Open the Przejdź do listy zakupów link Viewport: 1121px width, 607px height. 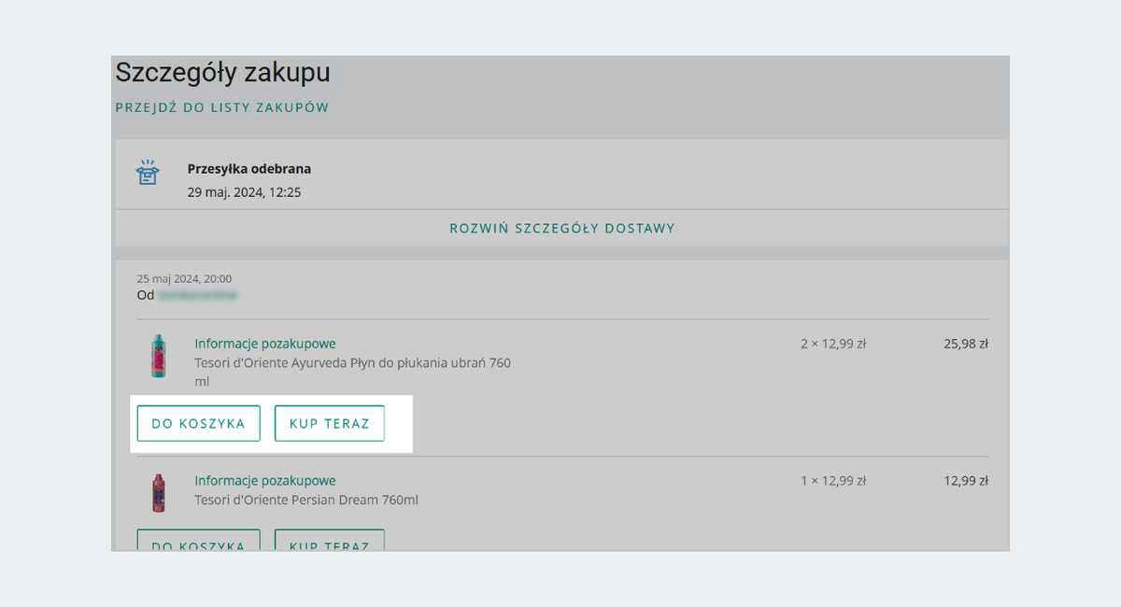[222, 107]
